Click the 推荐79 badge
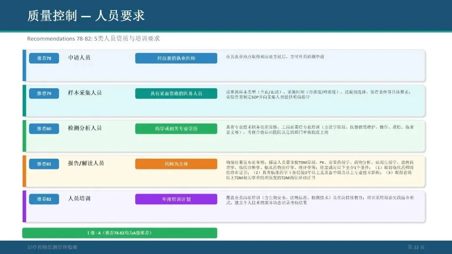This screenshot has height=254, width=452. (44, 93)
